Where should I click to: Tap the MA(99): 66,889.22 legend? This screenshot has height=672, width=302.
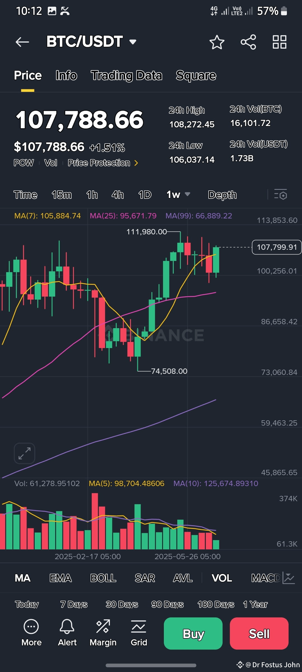point(199,216)
